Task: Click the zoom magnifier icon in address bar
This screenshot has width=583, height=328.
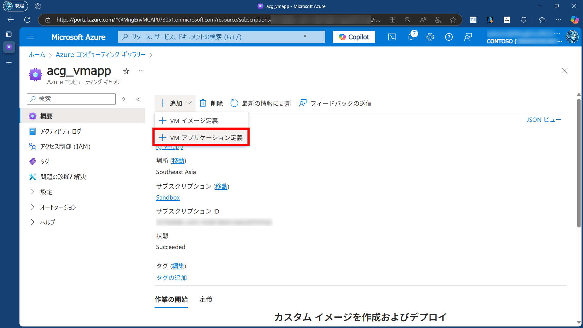Action: [407, 20]
